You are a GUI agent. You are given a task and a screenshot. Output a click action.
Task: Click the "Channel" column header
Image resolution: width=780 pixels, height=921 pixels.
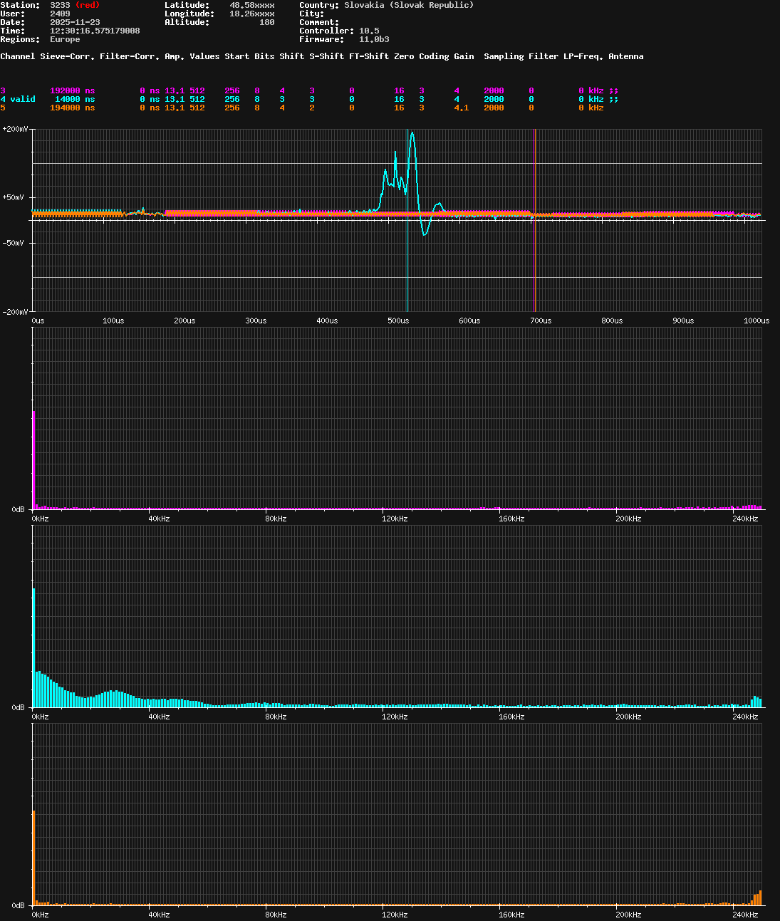(x=17, y=56)
